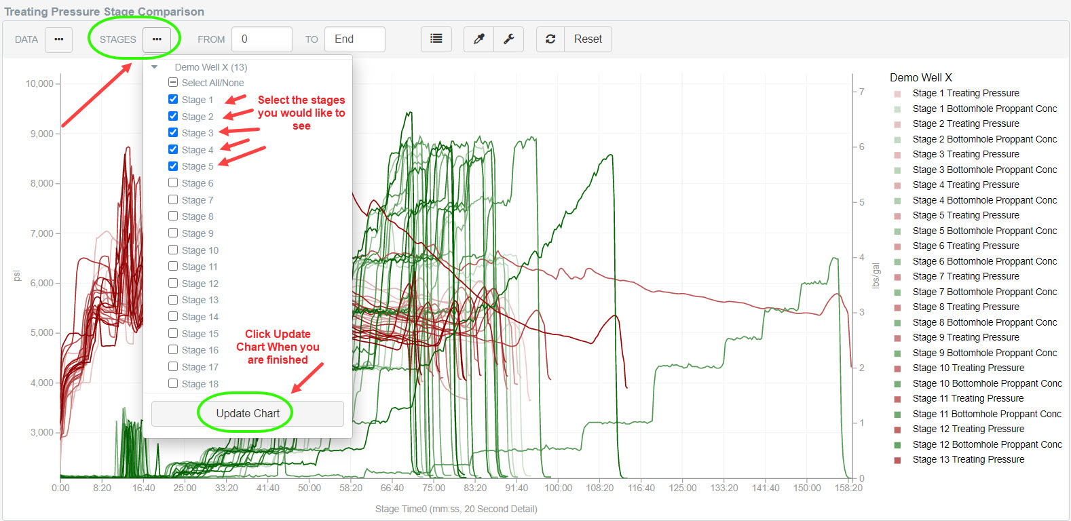Tick the Stage 11 checkbox

(x=173, y=267)
